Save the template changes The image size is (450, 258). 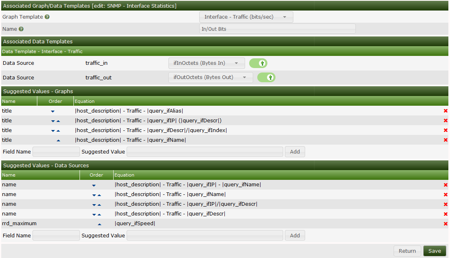435,251
